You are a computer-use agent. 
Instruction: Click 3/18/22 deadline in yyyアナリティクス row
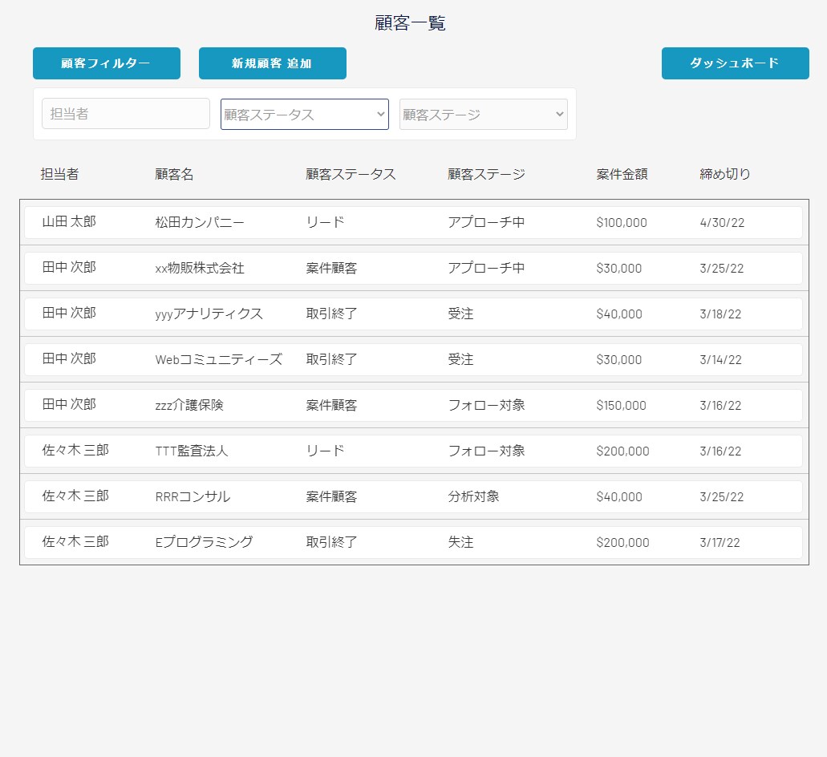(x=720, y=314)
